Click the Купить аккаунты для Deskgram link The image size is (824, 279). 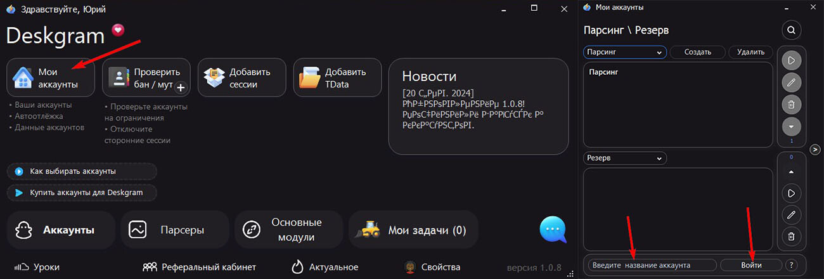tap(82, 192)
